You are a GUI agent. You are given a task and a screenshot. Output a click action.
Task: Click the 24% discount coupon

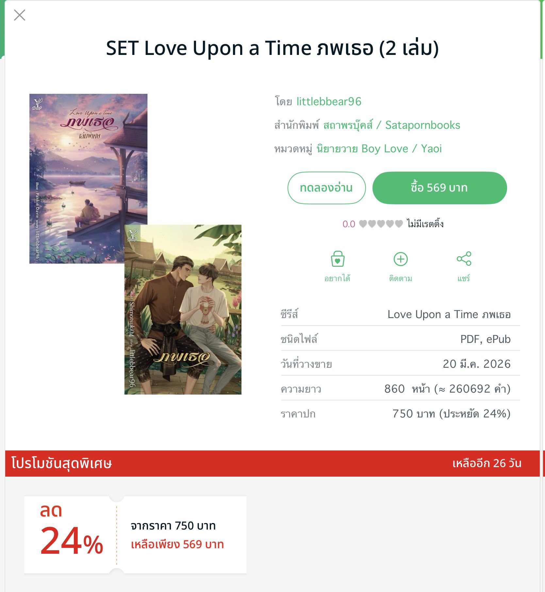[135, 534]
